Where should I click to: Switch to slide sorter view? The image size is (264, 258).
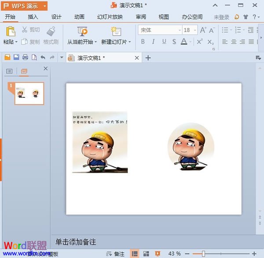point(146,254)
